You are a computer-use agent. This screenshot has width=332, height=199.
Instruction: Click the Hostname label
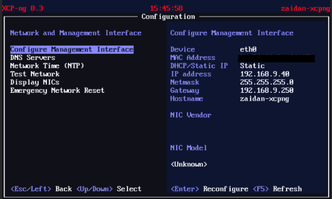(187, 99)
